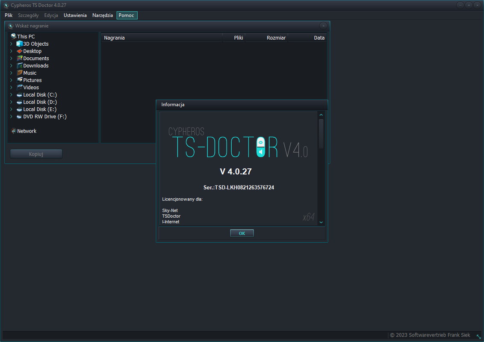Select the This PC icon
This screenshot has height=342, width=484.
click(13, 36)
